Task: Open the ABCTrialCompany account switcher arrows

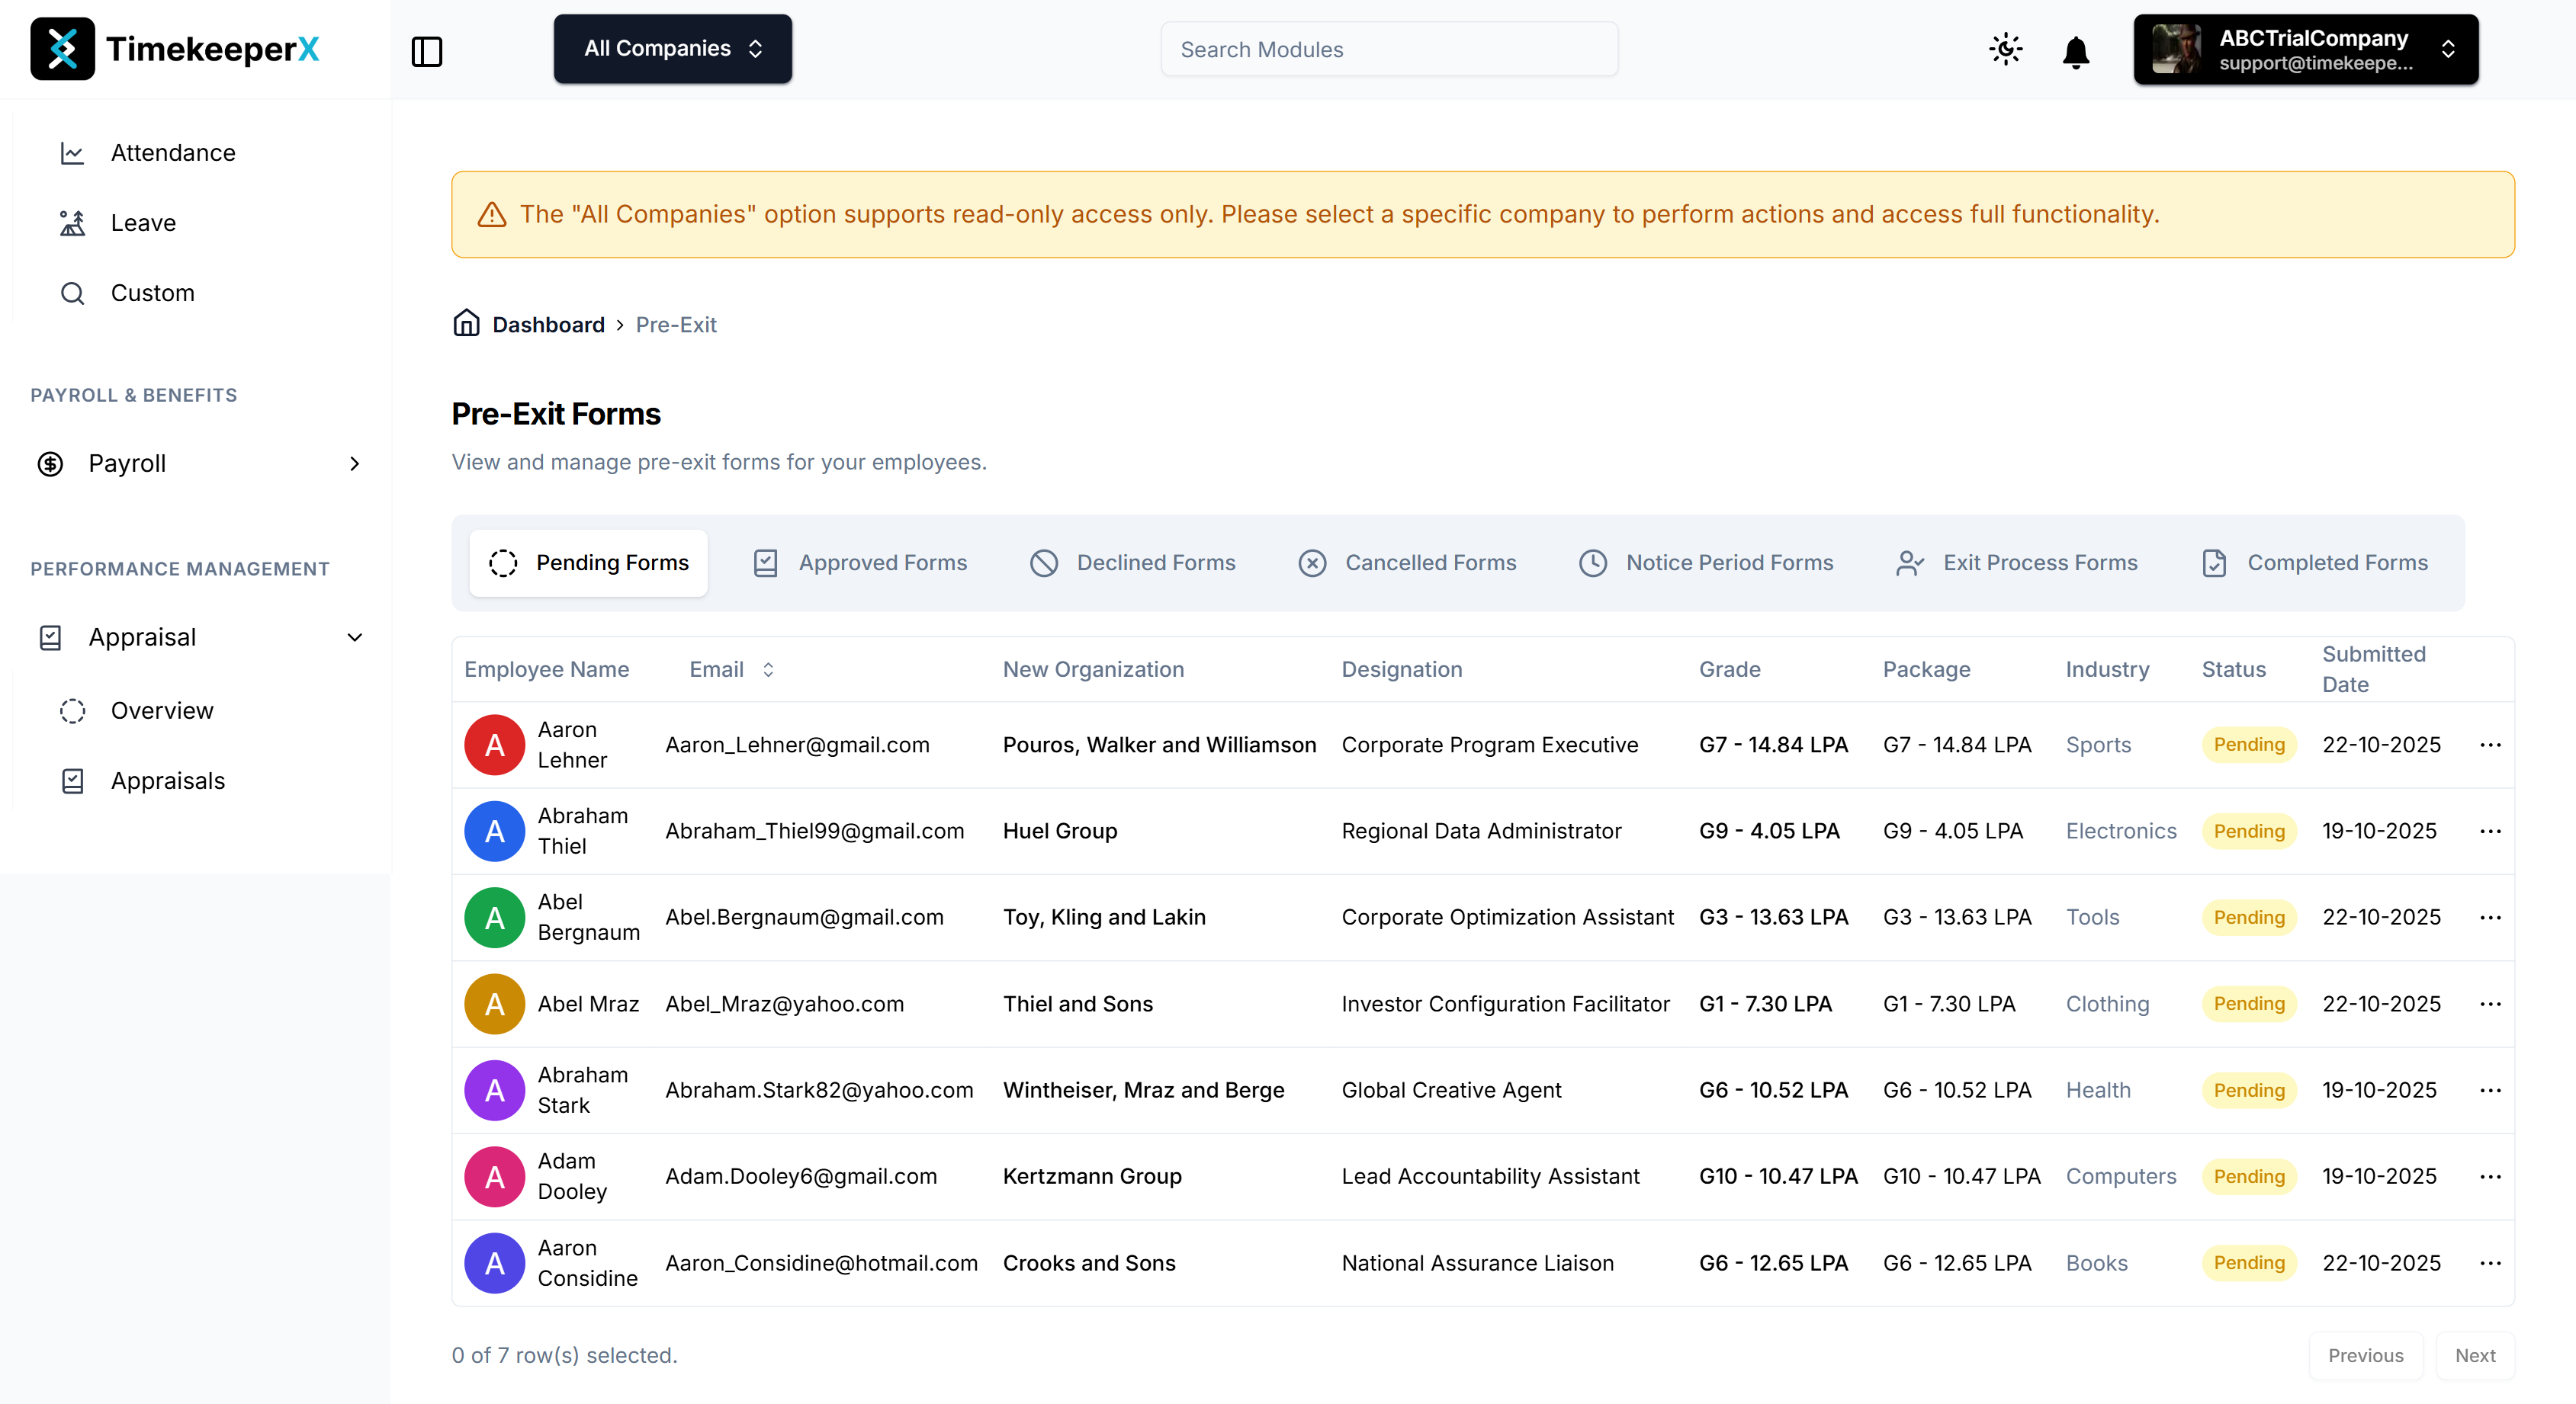Action: (x=2448, y=49)
